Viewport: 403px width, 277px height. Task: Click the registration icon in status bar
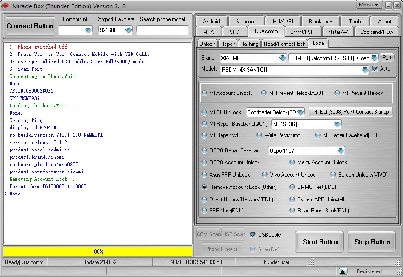coord(342,271)
